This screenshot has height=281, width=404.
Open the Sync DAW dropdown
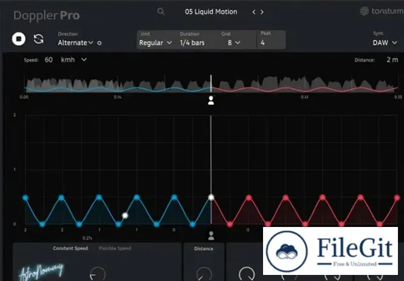coord(385,42)
